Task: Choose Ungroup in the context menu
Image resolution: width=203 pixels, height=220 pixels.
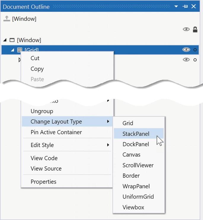Action: 42,111
